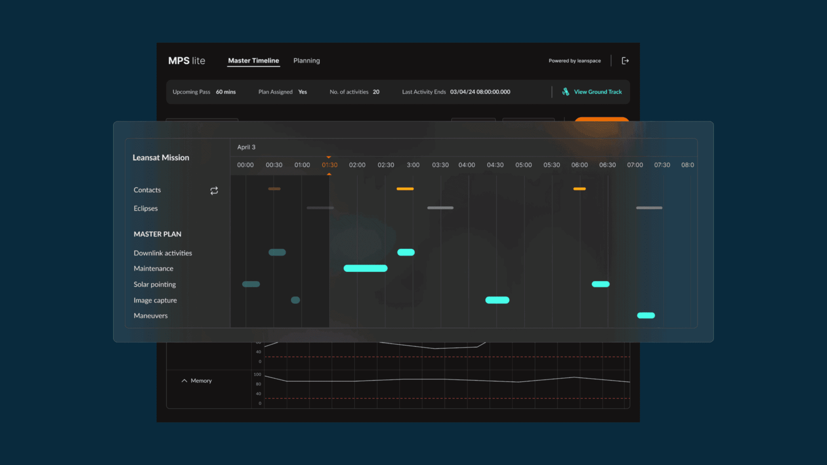Select the Contacts row label
Viewport: 827px width, 465px height.
point(147,190)
